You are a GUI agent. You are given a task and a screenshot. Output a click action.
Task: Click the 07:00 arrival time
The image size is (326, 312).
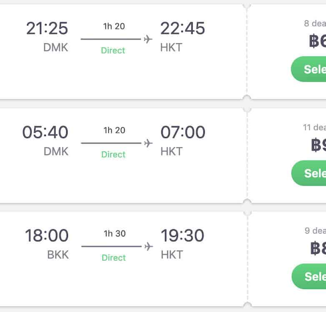point(183,132)
